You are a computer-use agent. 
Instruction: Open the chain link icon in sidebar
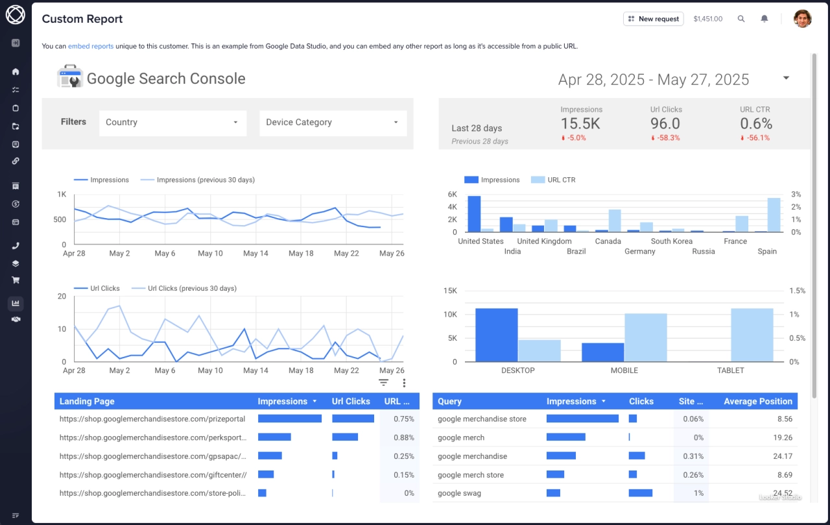coord(16,161)
